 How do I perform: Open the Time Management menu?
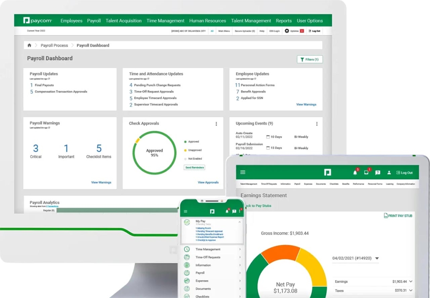[165, 21]
